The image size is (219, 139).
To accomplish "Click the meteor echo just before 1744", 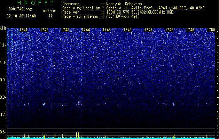I will pyautogui.click(x=78, y=104).
